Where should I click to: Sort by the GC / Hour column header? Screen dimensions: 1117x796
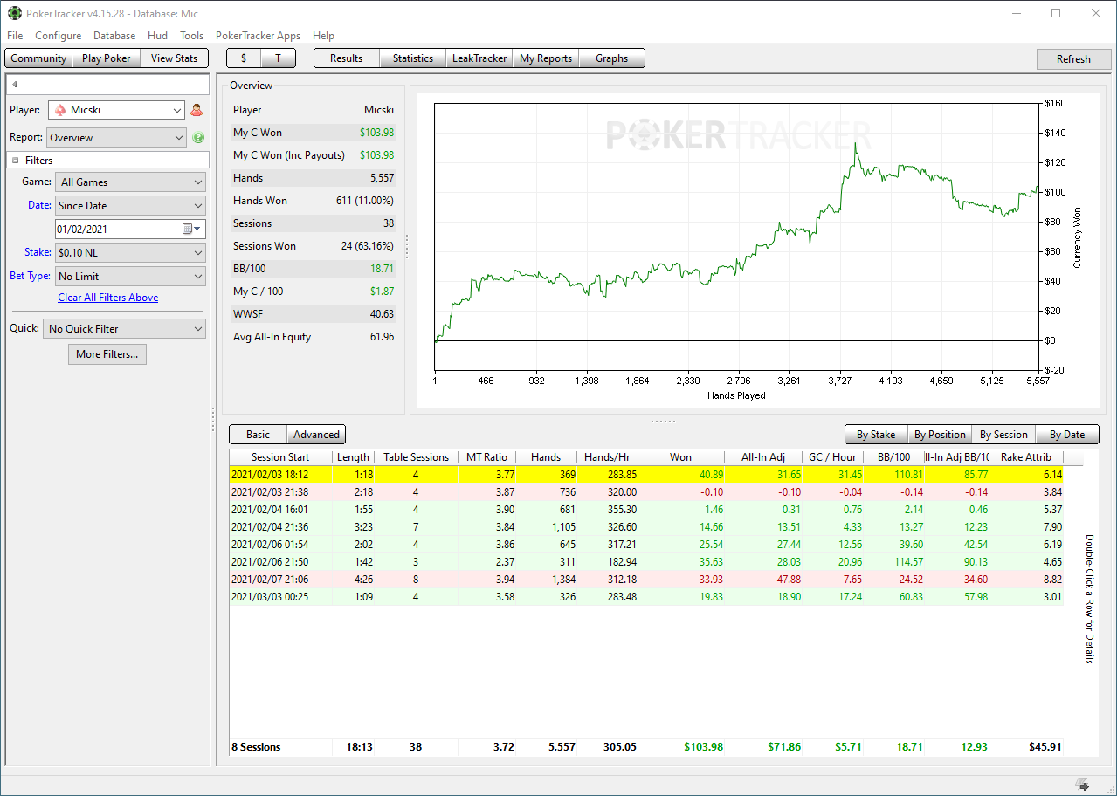pyautogui.click(x=833, y=457)
